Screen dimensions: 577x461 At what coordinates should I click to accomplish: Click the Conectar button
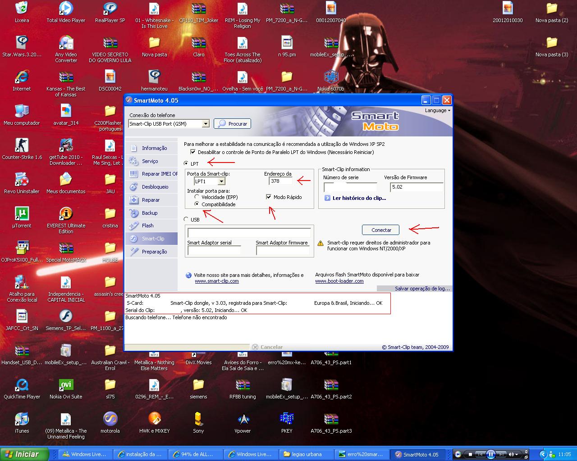(x=381, y=230)
